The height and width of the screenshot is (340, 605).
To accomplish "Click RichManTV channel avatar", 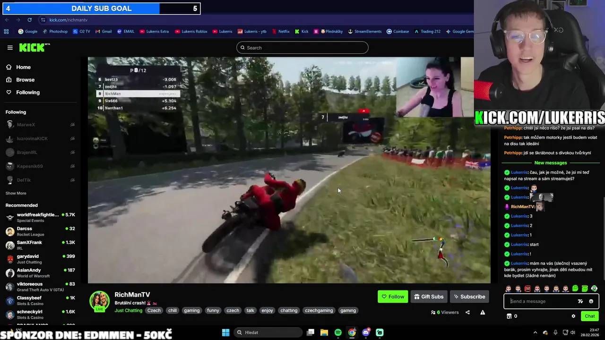I will click(100, 301).
